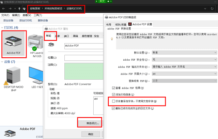Click the printer icon beside the name field
The image size is (218, 139).
click(51, 45)
